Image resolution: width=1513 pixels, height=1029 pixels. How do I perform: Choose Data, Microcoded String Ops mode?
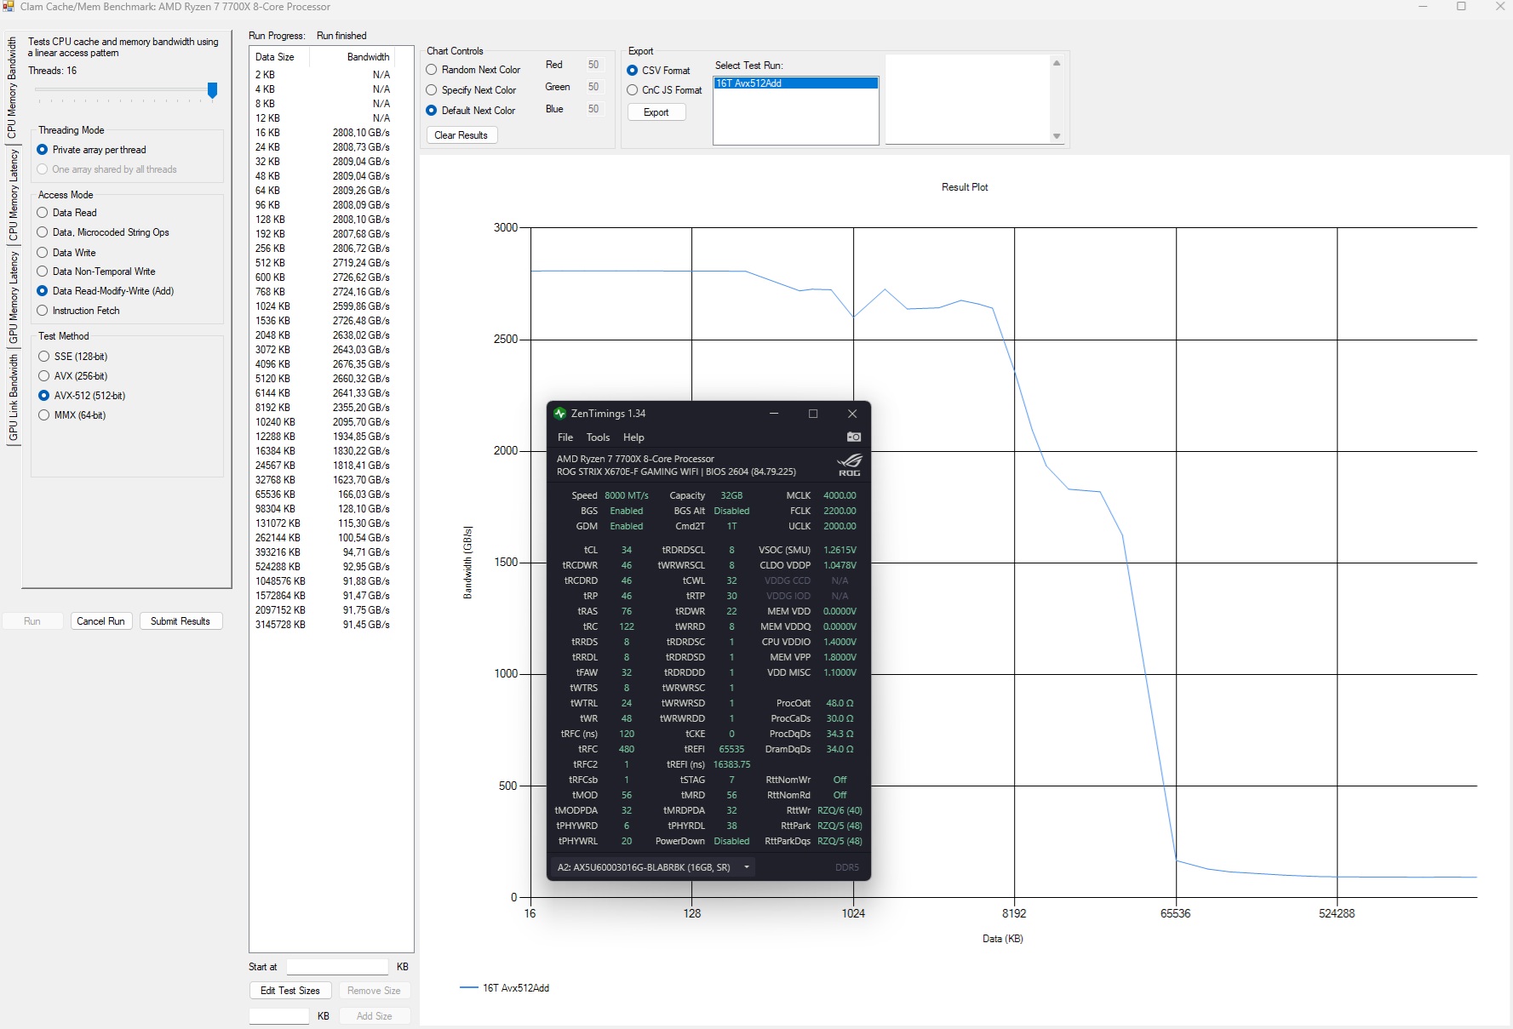click(x=103, y=232)
